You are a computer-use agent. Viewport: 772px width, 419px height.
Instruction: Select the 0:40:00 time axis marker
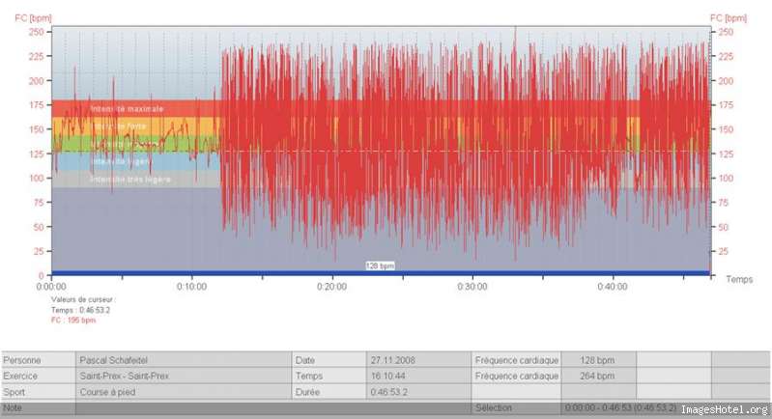click(613, 286)
